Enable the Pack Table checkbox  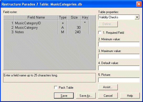click(x=56, y=87)
